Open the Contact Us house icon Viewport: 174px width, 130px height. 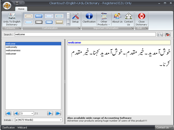[x=129, y=19]
